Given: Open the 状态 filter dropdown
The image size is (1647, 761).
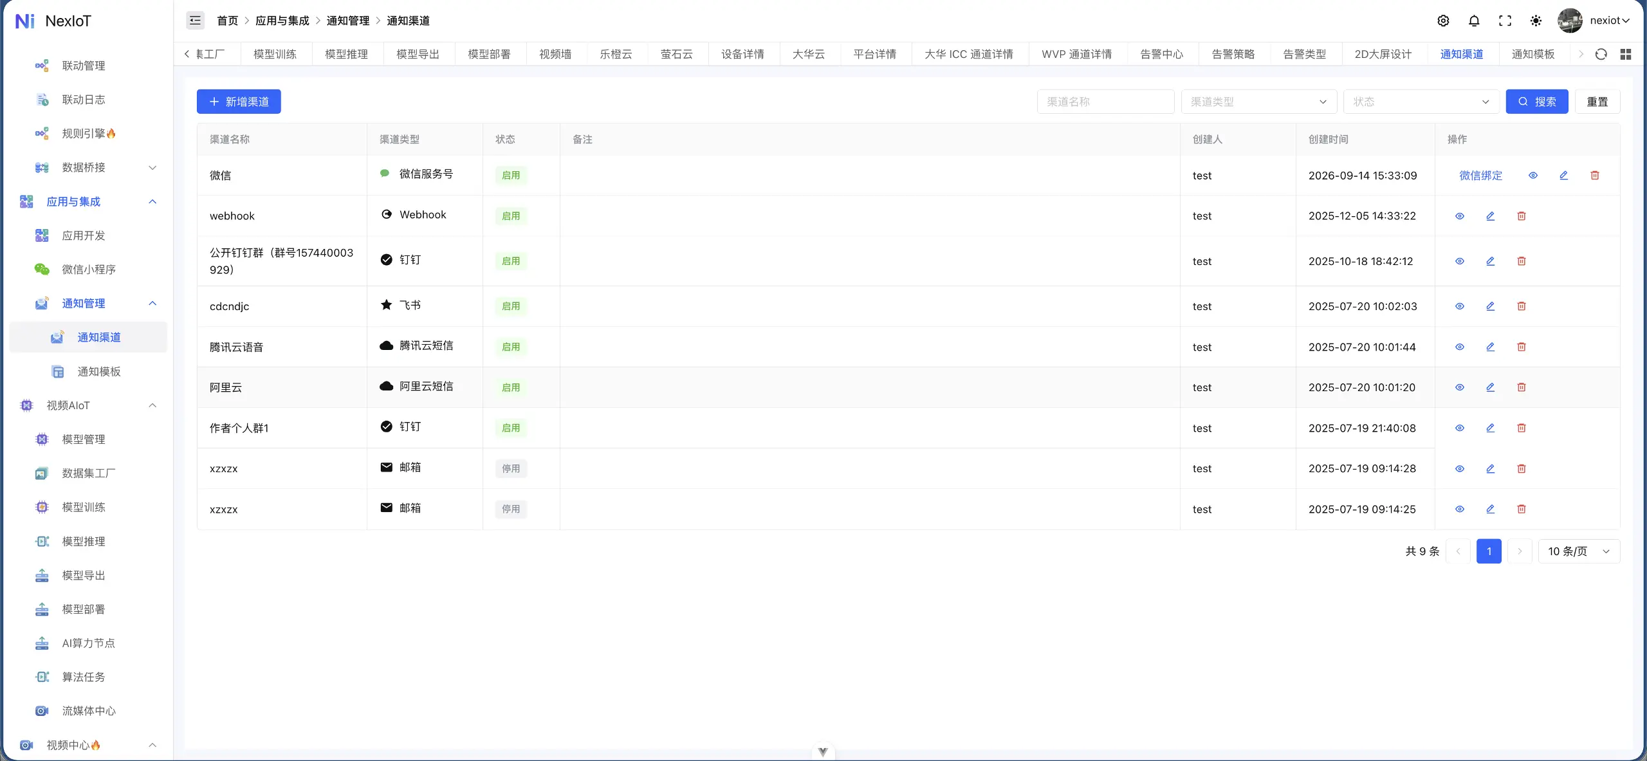Looking at the screenshot, I should click(1421, 102).
